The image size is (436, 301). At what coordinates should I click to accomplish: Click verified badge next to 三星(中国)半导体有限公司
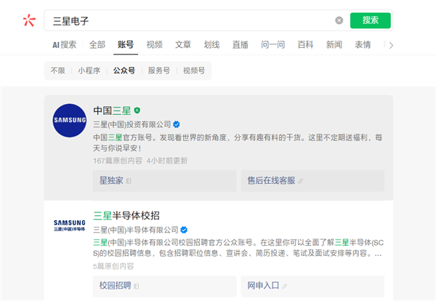pos(184,230)
